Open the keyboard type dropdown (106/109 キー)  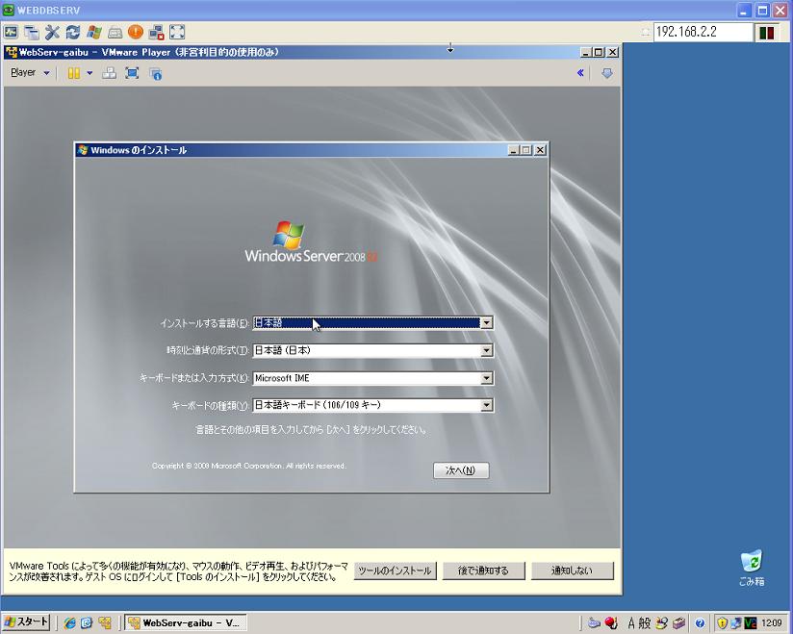372,405
